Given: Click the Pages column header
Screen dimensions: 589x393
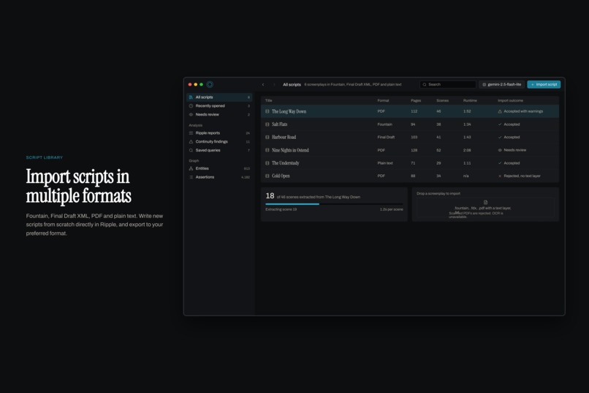Looking at the screenshot, I should [416, 100].
